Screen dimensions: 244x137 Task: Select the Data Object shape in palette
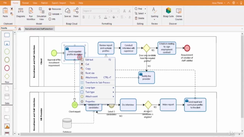tap(7, 88)
